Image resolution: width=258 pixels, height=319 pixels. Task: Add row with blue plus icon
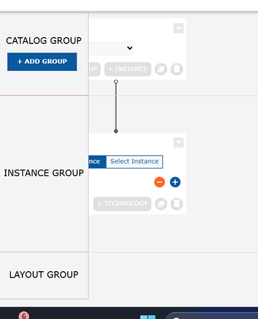pyautogui.click(x=175, y=182)
